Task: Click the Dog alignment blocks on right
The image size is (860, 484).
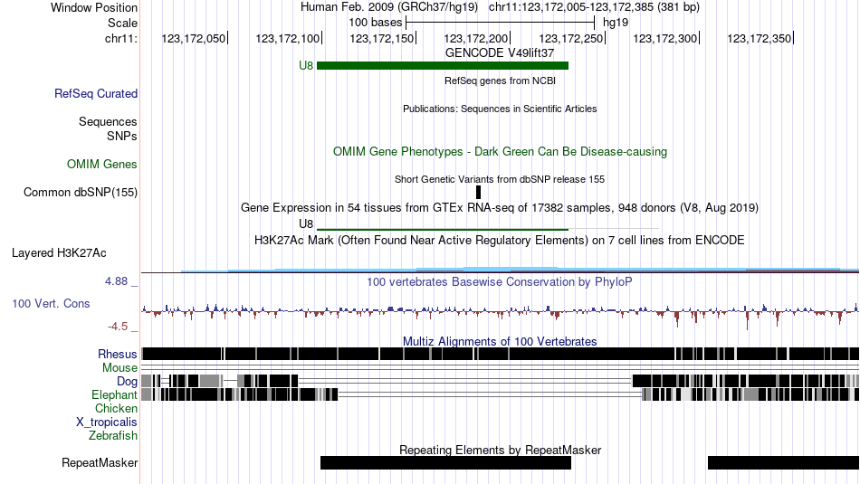Action: pyautogui.click(x=746, y=380)
